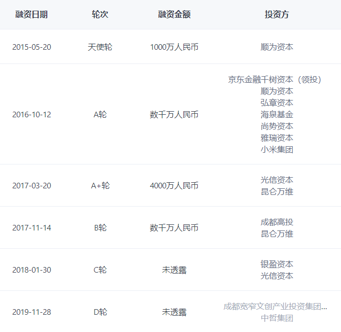Open 顺为资本 in the 天使轮 row
The height and width of the screenshot is (332, 341).
tap(277, 47)
